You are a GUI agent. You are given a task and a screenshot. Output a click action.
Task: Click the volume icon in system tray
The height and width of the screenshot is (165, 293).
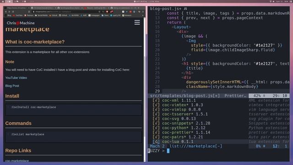tap(274, 1)
